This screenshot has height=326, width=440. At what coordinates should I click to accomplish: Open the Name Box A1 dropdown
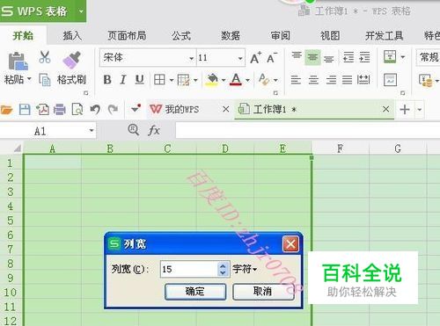click(92, 130)
